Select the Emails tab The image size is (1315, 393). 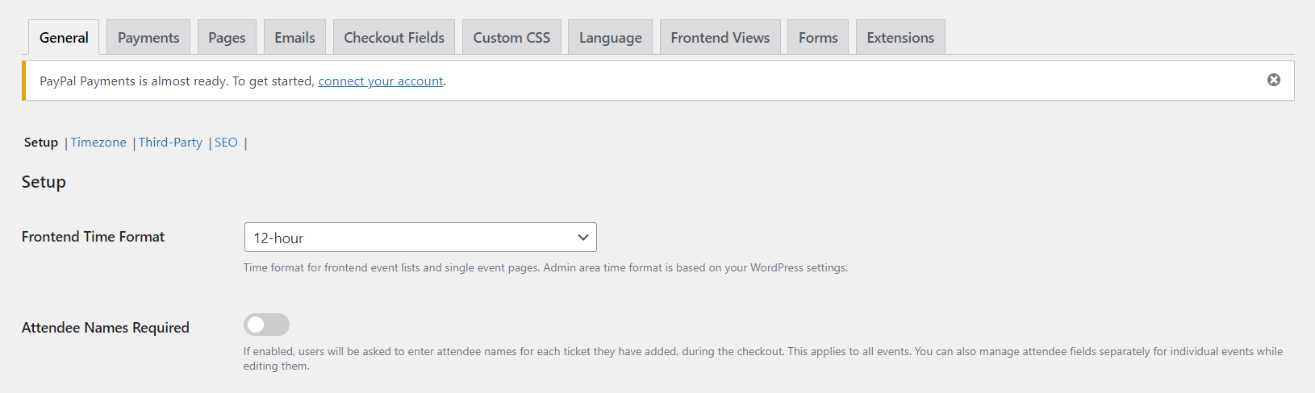pyautogui.click(x=294, y=38)
